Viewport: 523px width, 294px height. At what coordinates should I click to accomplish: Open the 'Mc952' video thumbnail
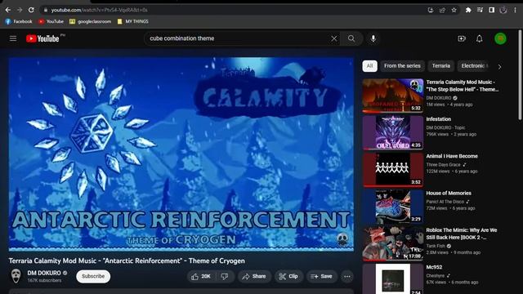point(393,278)
